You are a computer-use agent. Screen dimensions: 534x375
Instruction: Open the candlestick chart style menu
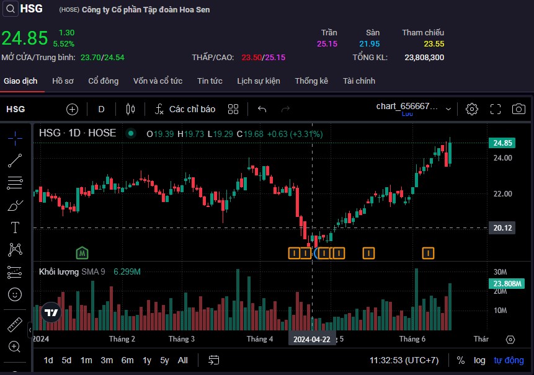(x=130, y=109)
